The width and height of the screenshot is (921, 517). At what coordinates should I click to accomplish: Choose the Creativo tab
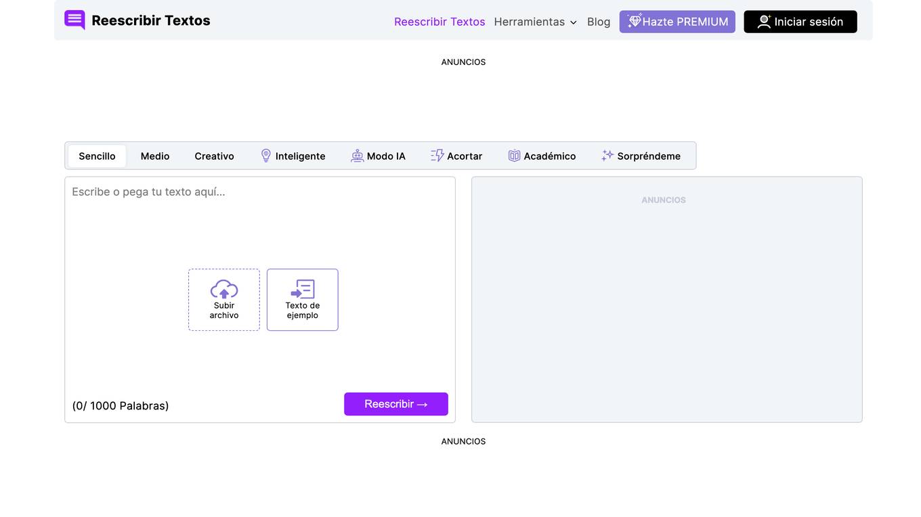click(x=214, y=156)
